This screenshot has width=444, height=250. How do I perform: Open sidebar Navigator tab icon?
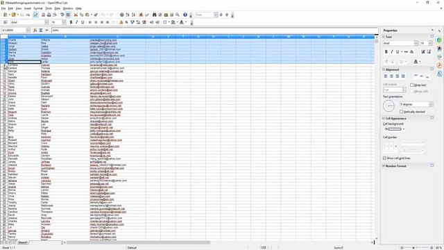pyautogui.click(x=439, y=65)
